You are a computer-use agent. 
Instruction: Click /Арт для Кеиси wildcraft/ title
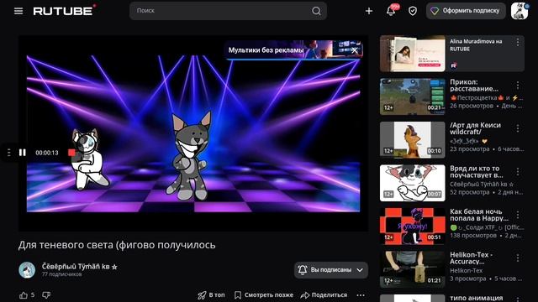click(475, 128)
